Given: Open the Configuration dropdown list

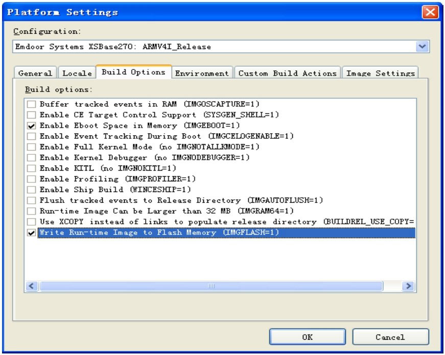Looking at the screenshot, I should (x=422, y=46).
